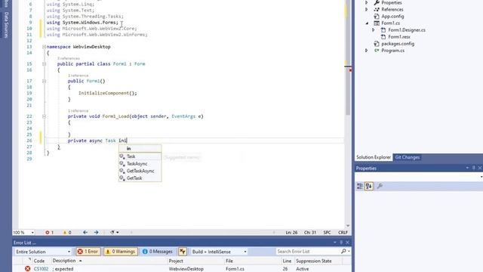Screen dimensions: 483x272
Task: Click the Properties wrench icon in Solution Explorer
Action: (377, 2)
